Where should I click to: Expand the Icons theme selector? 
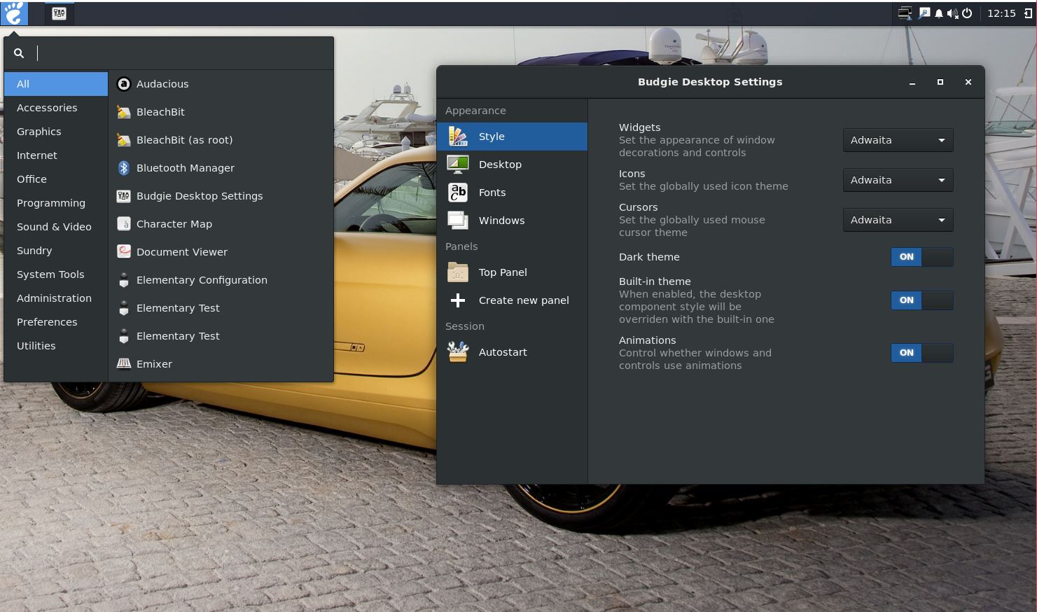coord(898,180)
